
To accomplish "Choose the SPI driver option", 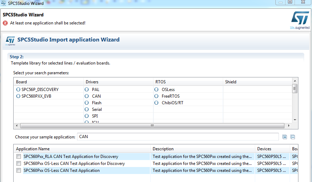I will click(x=86, y=116).
